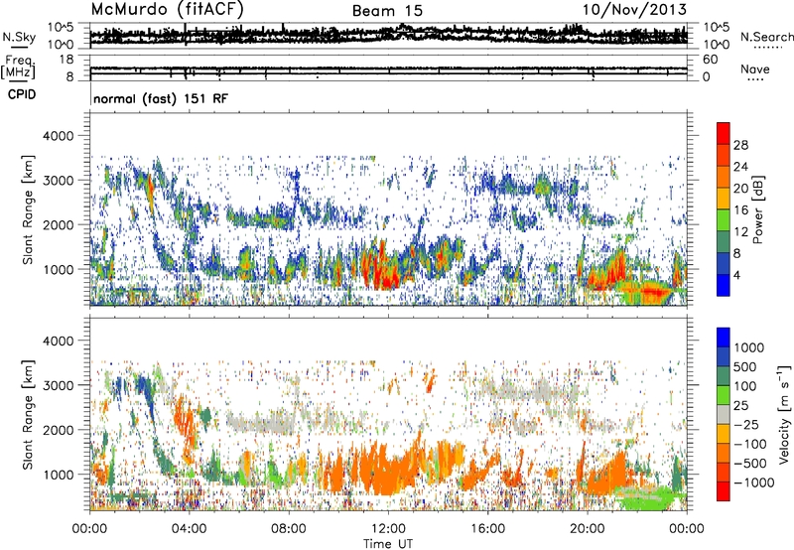This screenshot has height=550, width=794.
Task: Click '4000' on the power panel range axis
Action: click(61, 136)
